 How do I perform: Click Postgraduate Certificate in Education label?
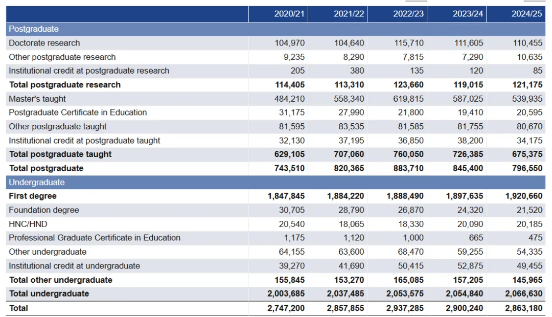pyautogui.click(x=78, y=112)
